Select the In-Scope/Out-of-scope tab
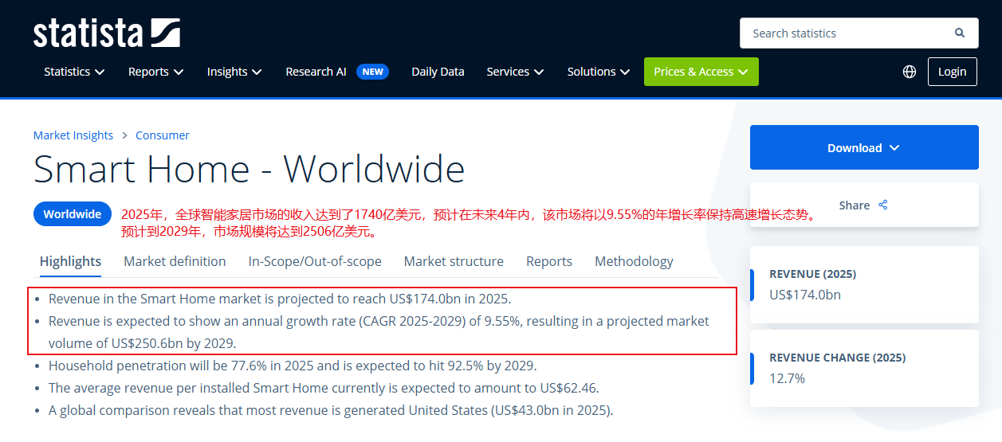The width and height of the screenshot is (1002, 442). click(x=315, y=261)
